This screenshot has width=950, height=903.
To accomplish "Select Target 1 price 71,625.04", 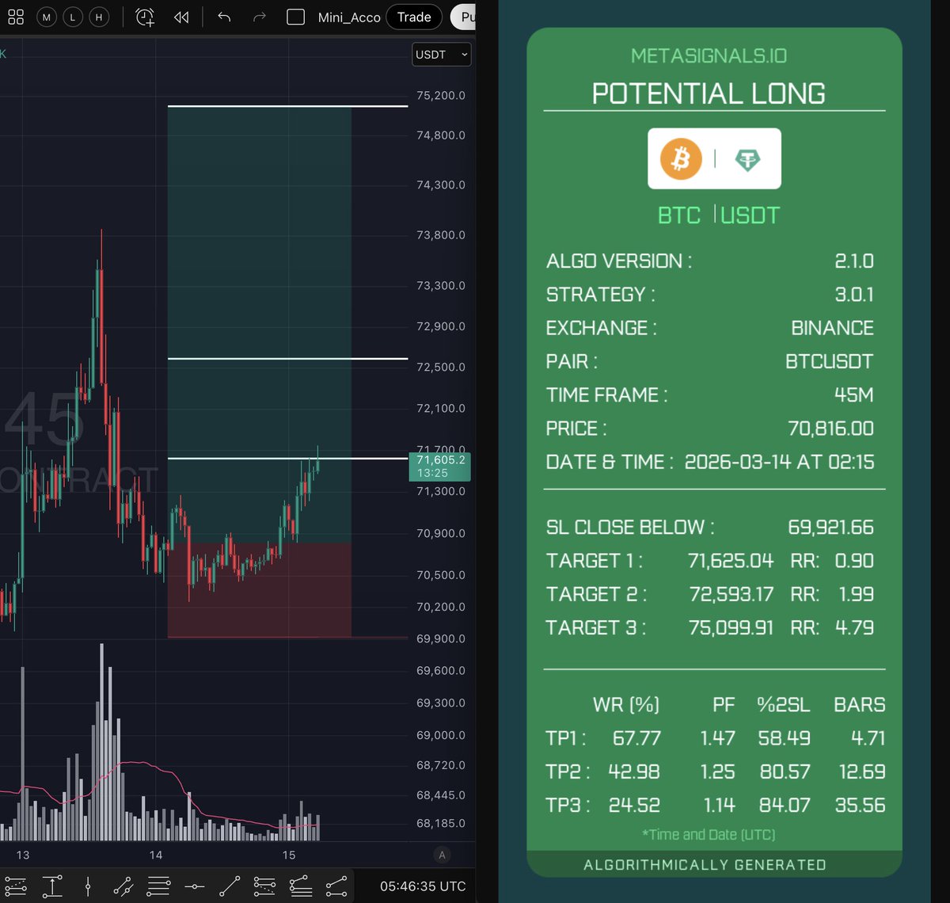I will (731, 561).
